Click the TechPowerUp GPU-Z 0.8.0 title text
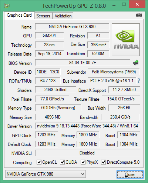 74,6
